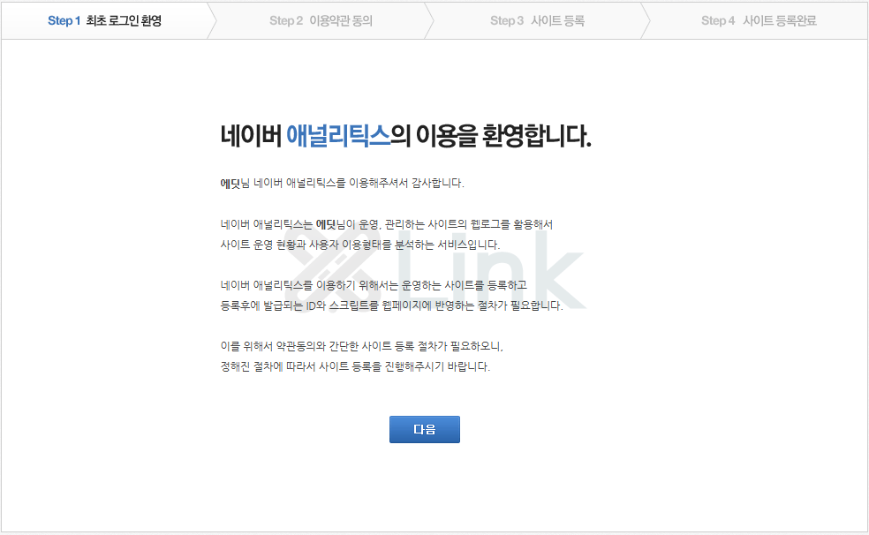Jump to Step 4 사이트 등록완료
The image size is (869, 535).
coord(759,20)
